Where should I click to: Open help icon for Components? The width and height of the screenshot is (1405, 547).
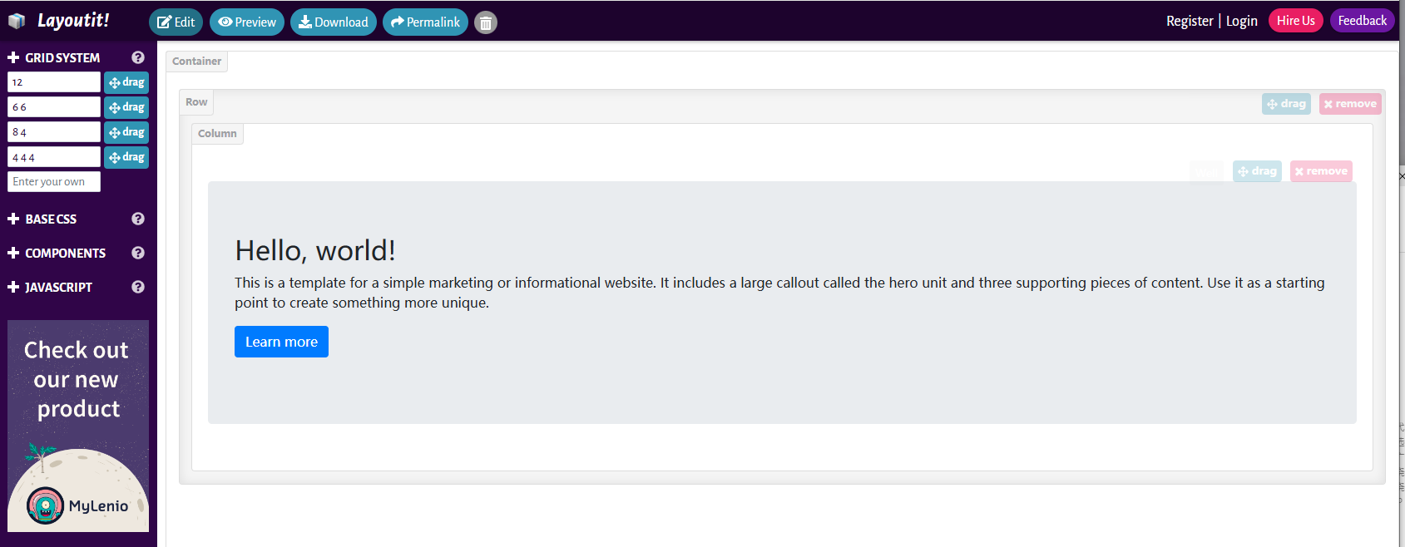pos(138,253)
